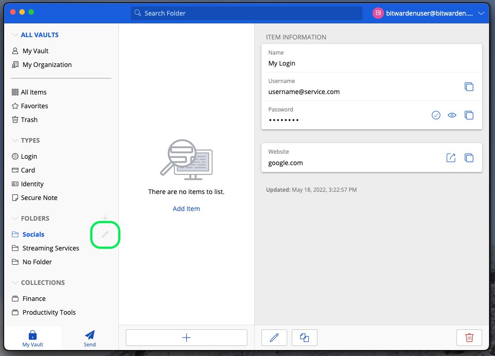
Task: Add new item using bottom plus button
Action: click(x=186, y=337)
